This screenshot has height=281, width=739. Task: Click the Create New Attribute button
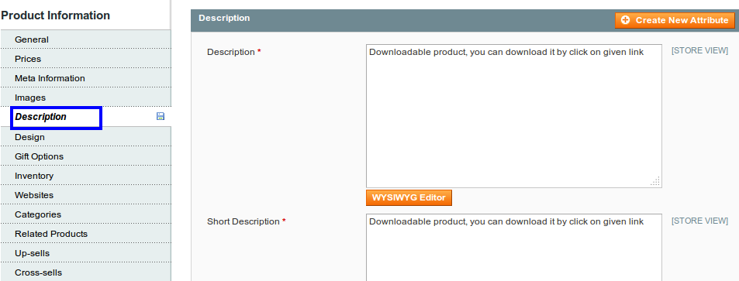(x=675, y=20)
